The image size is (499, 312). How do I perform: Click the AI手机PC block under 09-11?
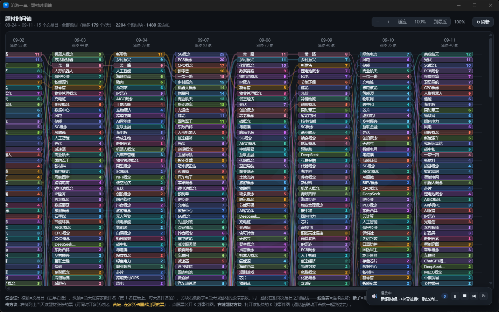[x=447, y=205]
